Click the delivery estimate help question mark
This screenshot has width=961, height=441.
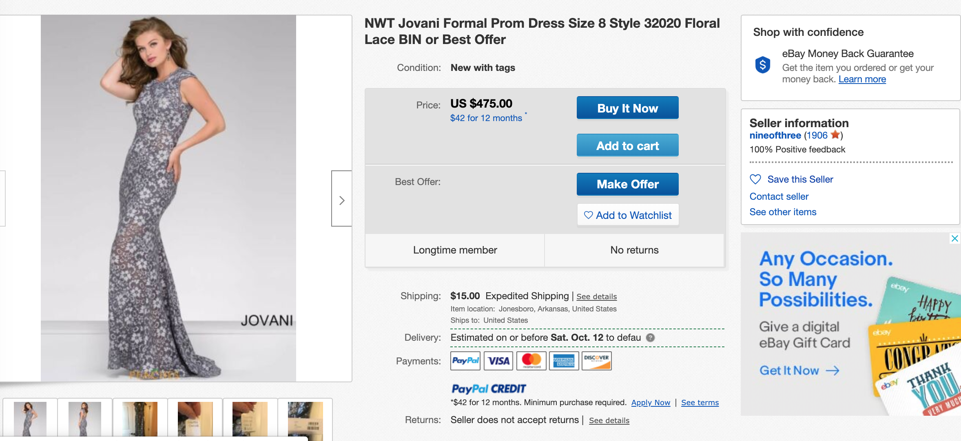tap(651, 337)
